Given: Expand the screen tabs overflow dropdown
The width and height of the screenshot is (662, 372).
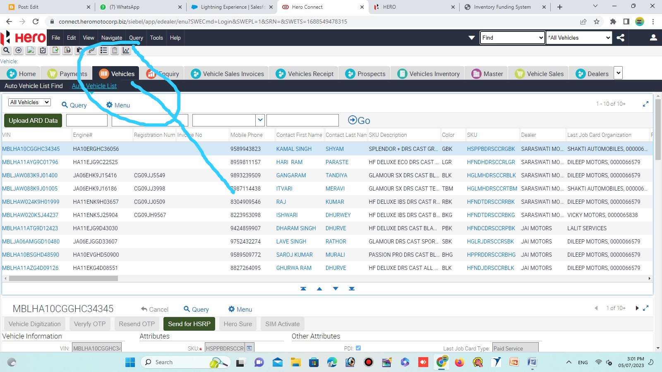Looking at the screenshot, I should click(618, 73).
